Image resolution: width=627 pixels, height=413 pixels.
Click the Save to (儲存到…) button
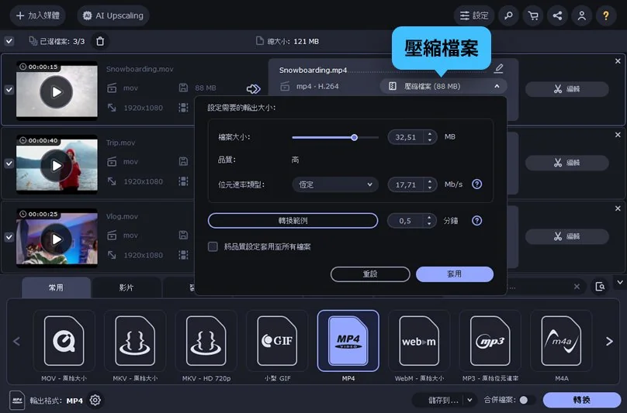[442, 400]
